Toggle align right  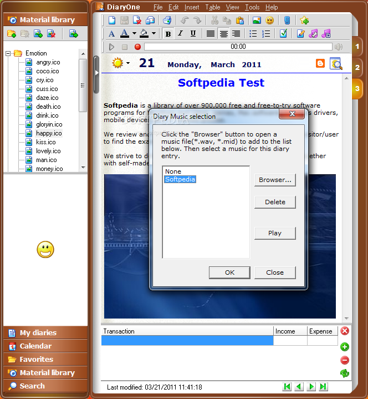[236, 34]
